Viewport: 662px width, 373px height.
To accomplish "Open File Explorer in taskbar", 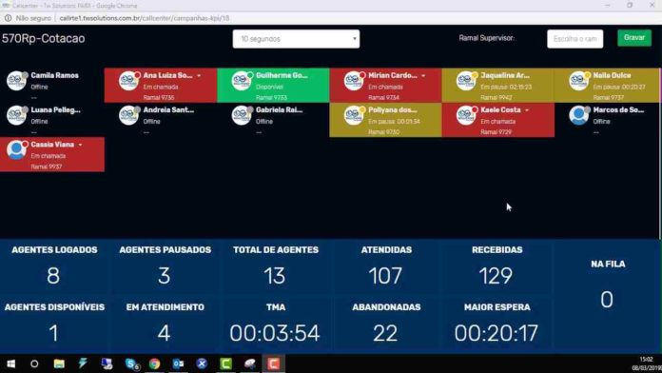I will [x=59, y=363].
